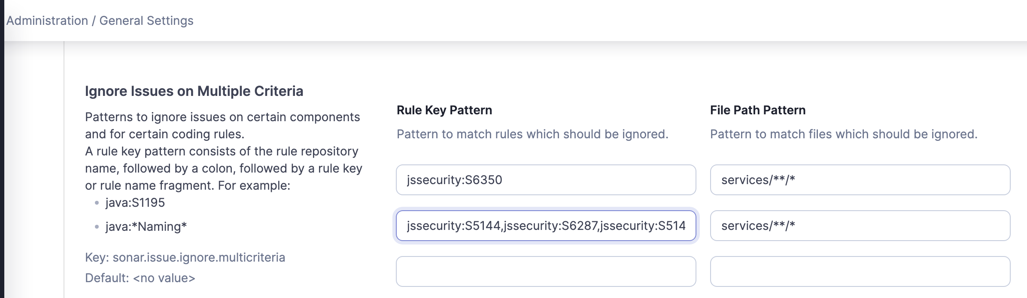Focus the rule key field containing jssecurity:S6350
1027x298 pixels.
(545, 180)
